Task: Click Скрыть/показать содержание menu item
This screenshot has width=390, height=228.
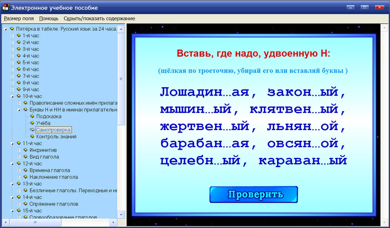Action: click(99, 18)
